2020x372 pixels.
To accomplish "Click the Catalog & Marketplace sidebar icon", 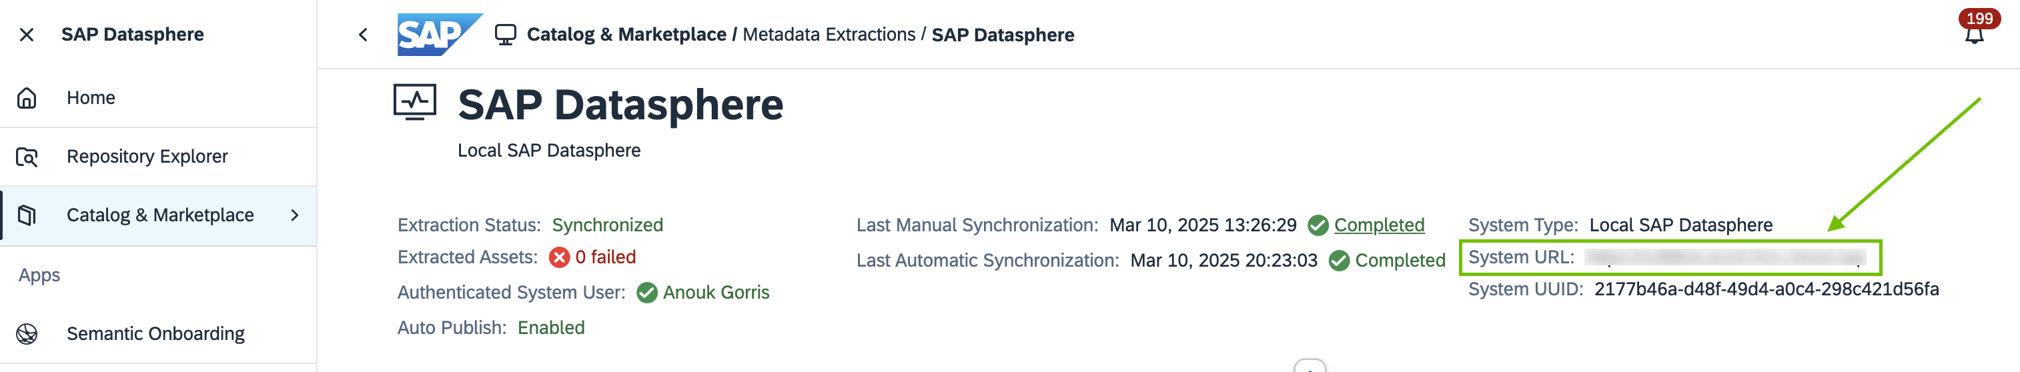I will pyautogui.click(x=27, y=215).
